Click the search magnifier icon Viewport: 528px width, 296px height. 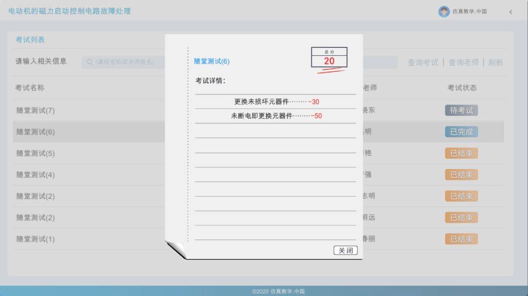click(x=89, y=62)
